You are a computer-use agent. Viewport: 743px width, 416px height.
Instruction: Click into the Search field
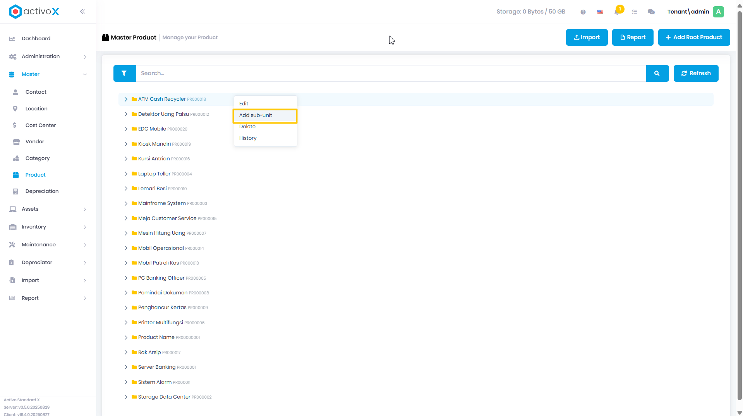[391, 73]
